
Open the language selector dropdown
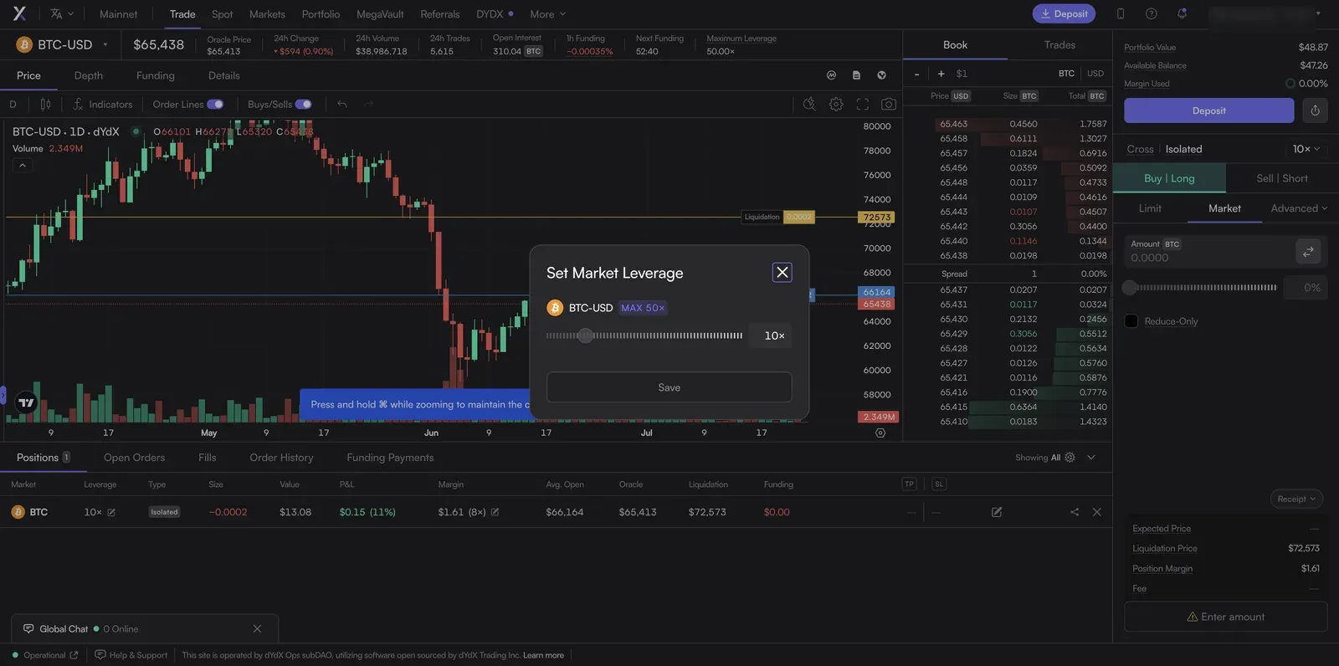[x=62, y=13]
